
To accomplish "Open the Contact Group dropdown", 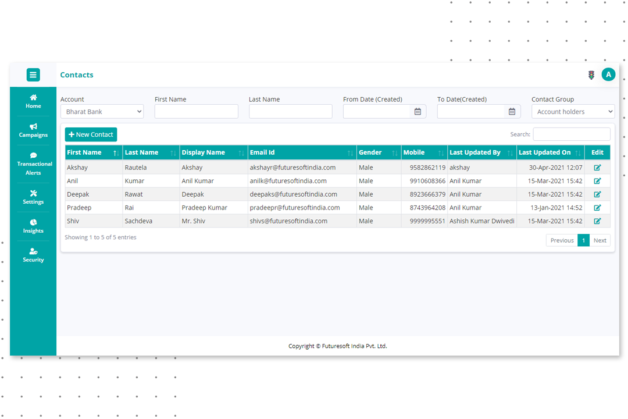I will [x=573, y=112].
